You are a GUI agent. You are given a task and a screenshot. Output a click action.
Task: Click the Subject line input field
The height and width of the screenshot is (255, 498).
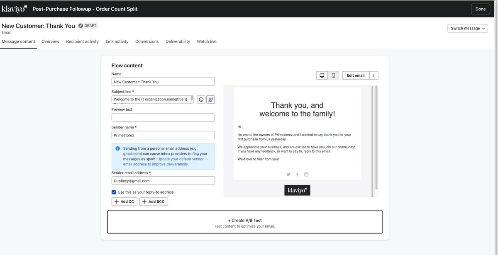(152, 100)
